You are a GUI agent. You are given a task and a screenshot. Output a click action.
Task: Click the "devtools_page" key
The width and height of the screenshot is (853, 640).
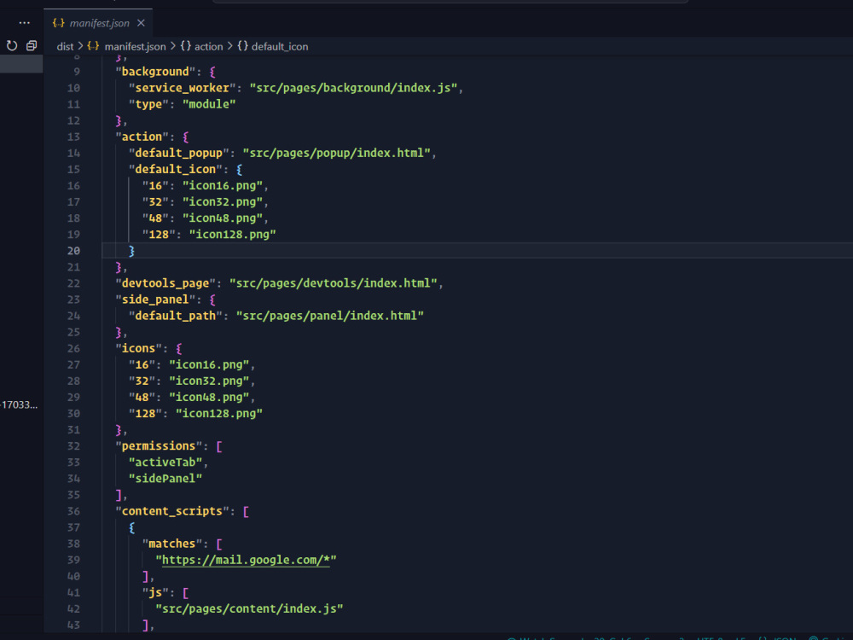(x=165, y=283)
